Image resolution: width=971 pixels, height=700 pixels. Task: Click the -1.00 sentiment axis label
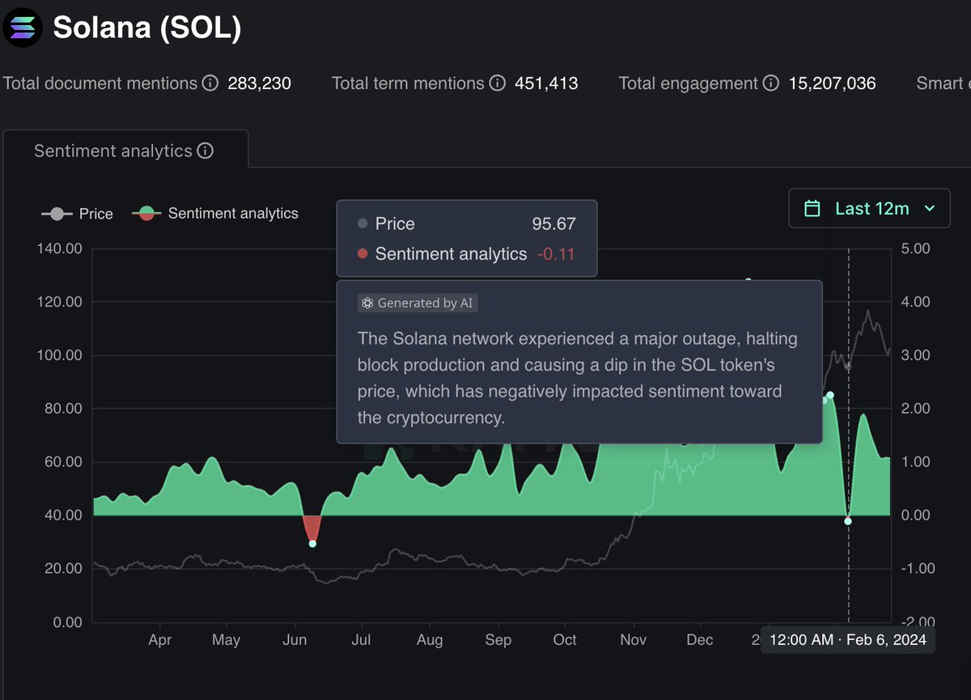tap(917, 569)
